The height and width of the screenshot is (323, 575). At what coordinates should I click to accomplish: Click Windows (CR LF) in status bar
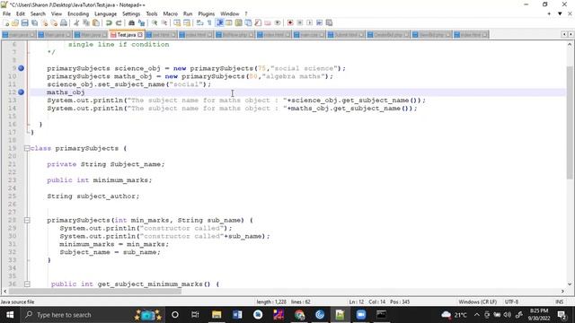[x=477, y=301]
